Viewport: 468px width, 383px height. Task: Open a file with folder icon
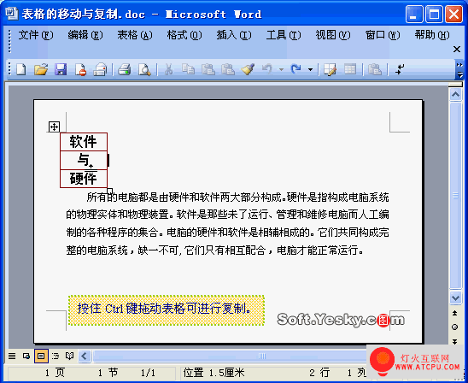[x=41, y=69]
